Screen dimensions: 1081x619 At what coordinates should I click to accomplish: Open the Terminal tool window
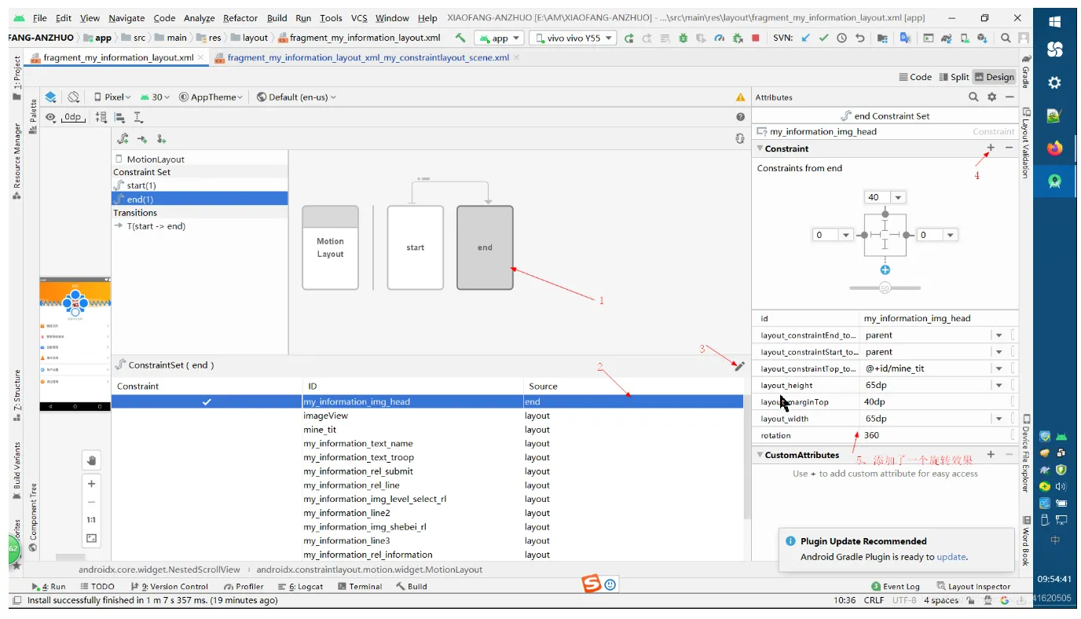click(x=360, y=586)
